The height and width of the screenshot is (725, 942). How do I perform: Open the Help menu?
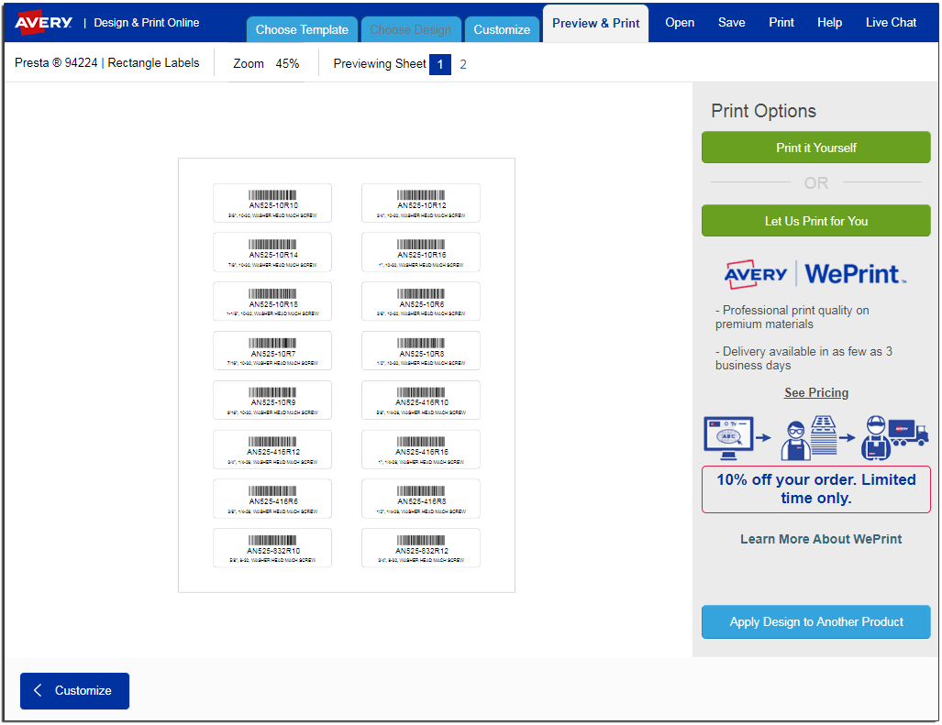click(x=829, y=23)
